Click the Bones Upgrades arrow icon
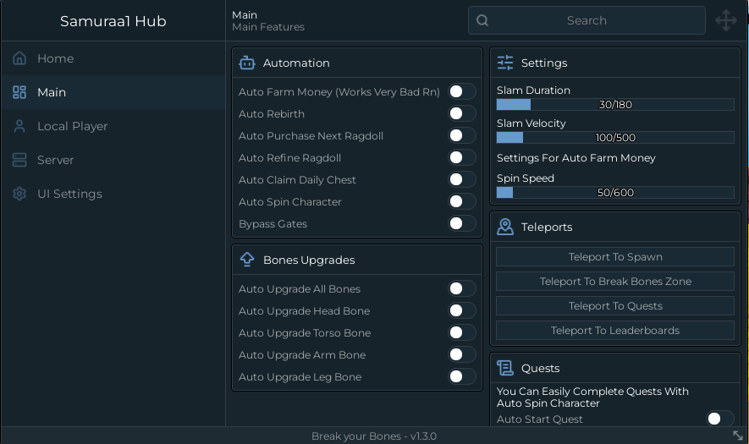This screenshot has height=444, width=749. point(247,260)
